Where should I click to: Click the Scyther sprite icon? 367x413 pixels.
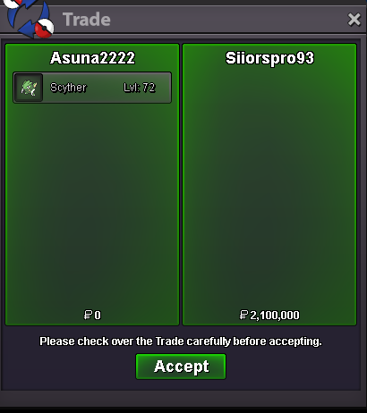[x=29, y=88]
